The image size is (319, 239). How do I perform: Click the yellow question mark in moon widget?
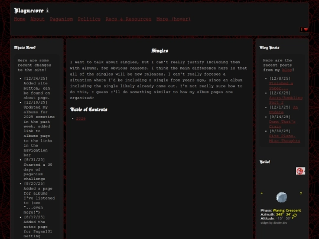pyautogui.click(x=301, y=194)
